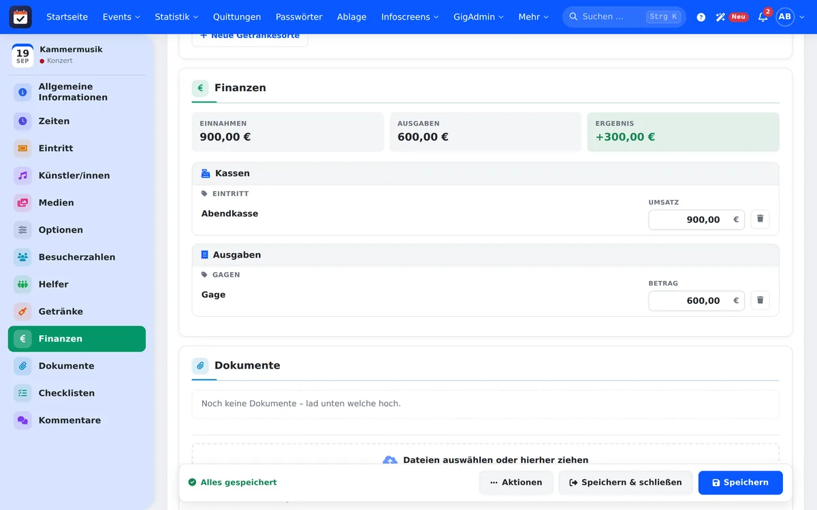This screenshot has width=817, height=510.
Task: Click the Optionen sliders icon
Action: (23, 230)
